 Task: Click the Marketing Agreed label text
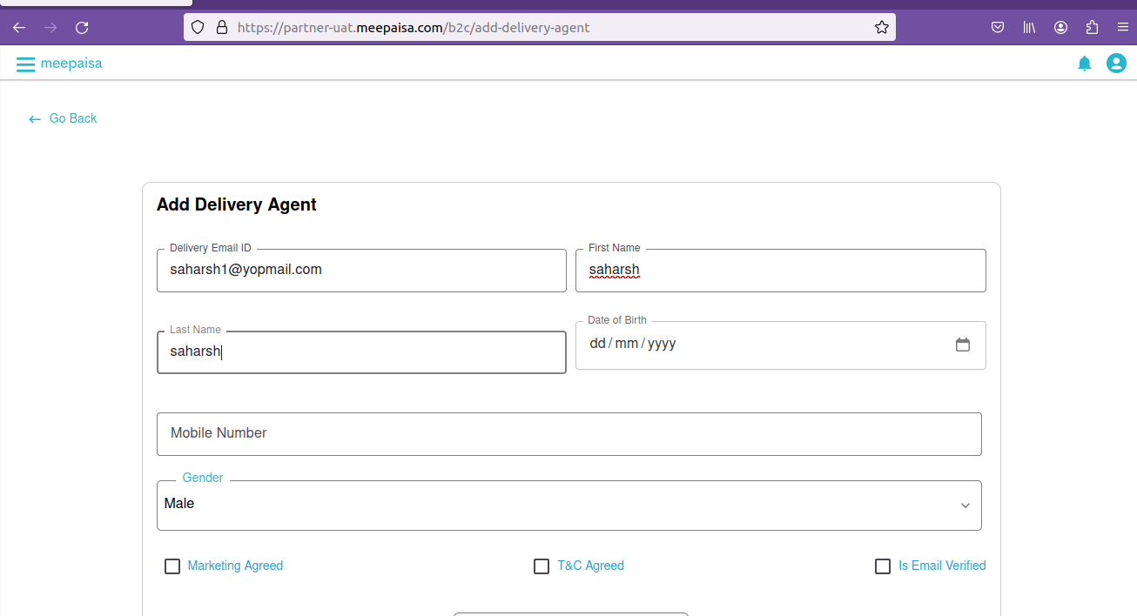click(x=235, y=566)
